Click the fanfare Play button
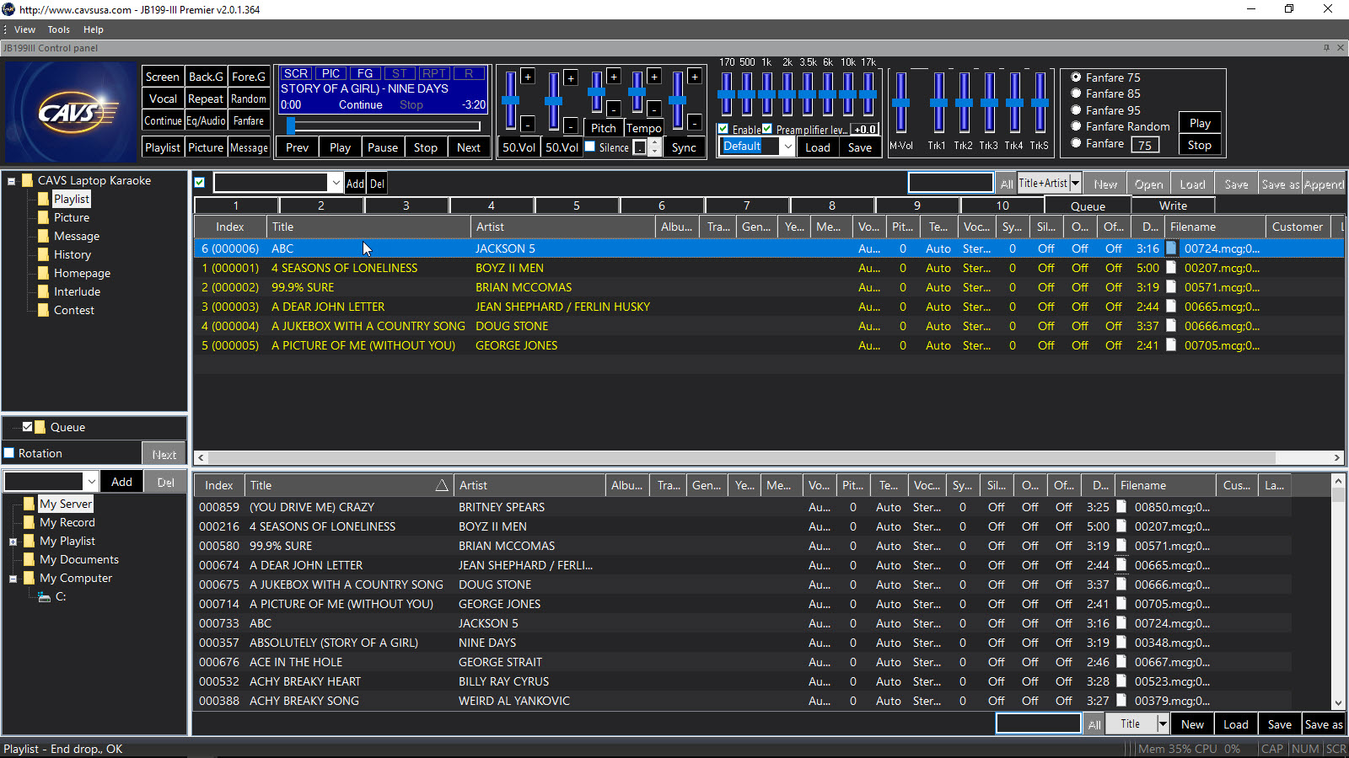1349x758 pixels. pos(1200,123)
